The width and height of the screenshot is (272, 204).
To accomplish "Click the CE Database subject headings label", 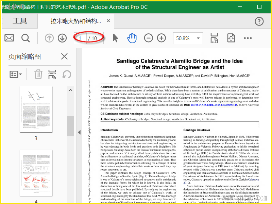I will 122,114.
